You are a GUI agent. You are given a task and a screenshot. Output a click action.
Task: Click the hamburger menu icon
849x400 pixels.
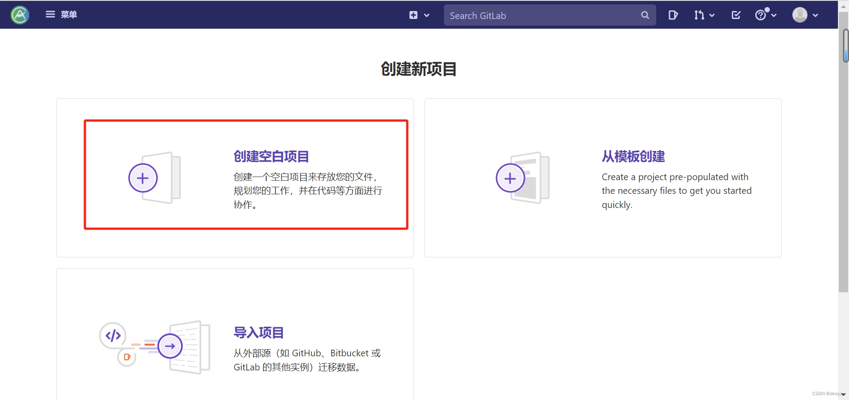click(50, 15)
